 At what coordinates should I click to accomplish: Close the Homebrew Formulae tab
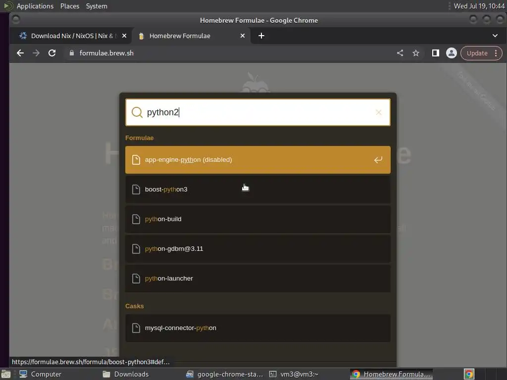tap(243, 36)
